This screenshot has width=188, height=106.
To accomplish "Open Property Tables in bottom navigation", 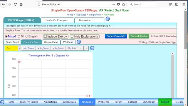I will pos(29,102).
